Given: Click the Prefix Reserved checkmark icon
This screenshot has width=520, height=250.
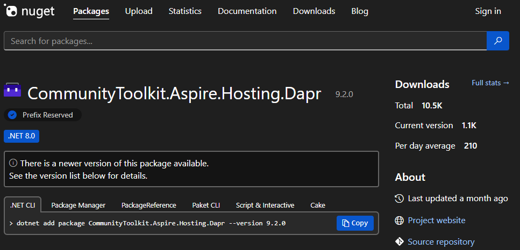Looking at the screenshot, I should [x=12, y=115].
